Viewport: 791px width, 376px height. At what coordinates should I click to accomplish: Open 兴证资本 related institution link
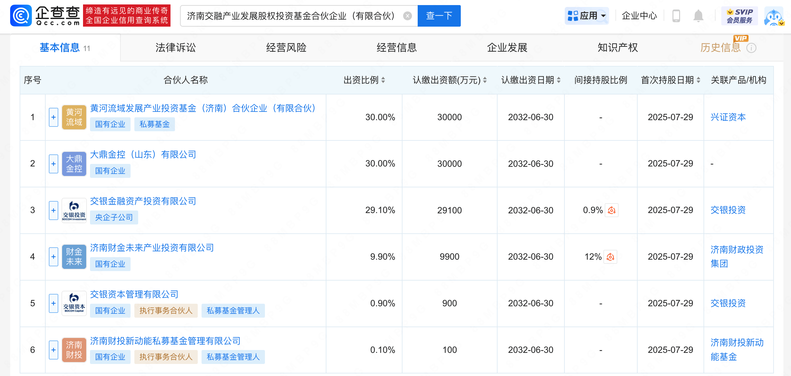[728, 117]
